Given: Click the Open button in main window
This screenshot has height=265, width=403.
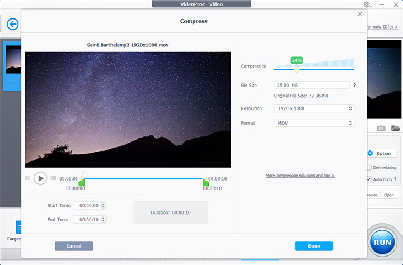Looking at the screenshot, I should (389, 195).
